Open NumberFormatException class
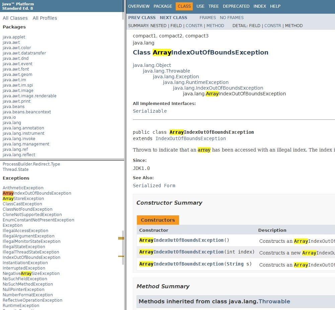This screenshot has width=335, height=310. [27, 295]
